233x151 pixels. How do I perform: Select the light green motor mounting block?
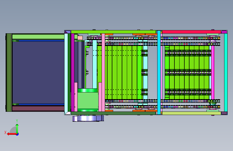88,100
